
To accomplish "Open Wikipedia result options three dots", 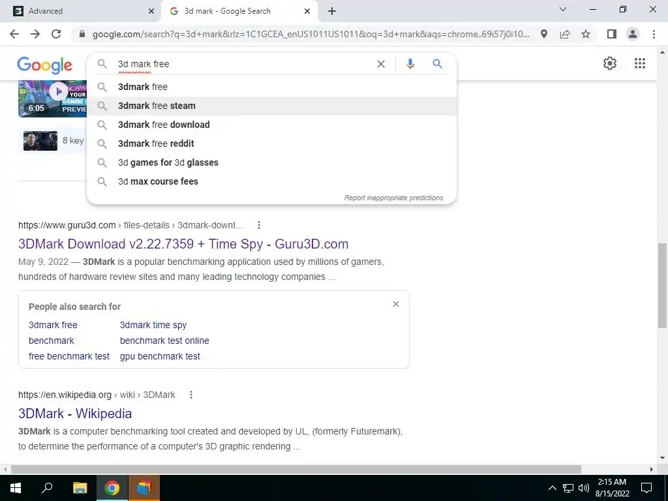I will coord(191,395).
